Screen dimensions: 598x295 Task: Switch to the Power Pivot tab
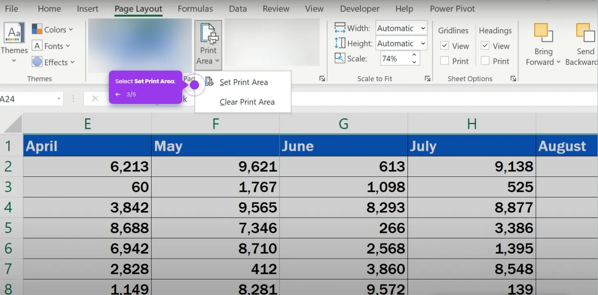[x=452, y=9]
